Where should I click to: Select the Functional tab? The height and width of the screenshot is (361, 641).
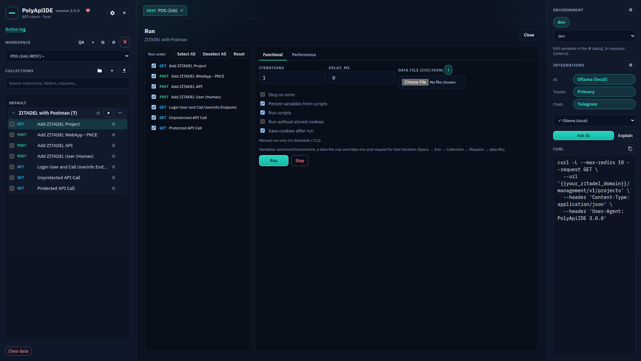(x=273, y=55)
